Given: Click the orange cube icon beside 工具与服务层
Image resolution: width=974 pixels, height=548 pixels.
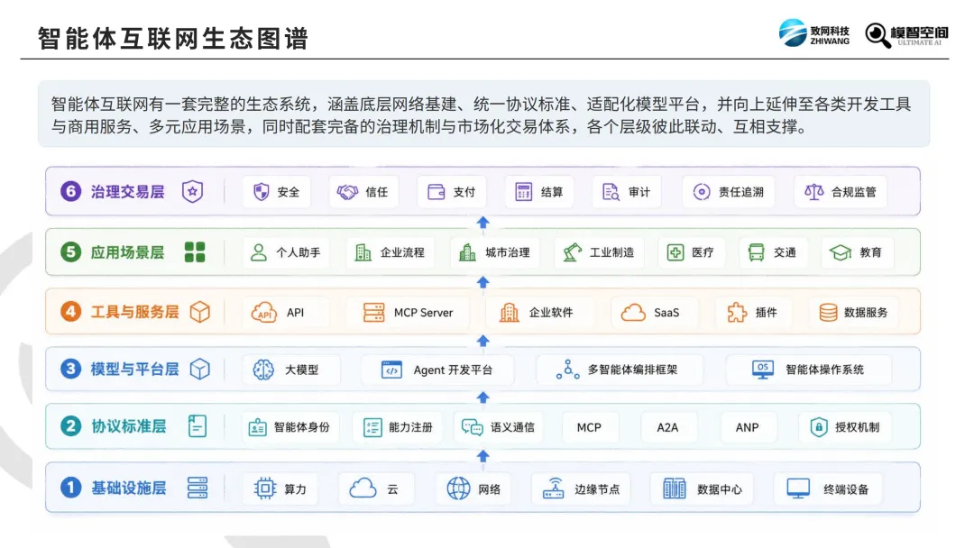Looking at the screenshot, I should click(x=200, y=312).
